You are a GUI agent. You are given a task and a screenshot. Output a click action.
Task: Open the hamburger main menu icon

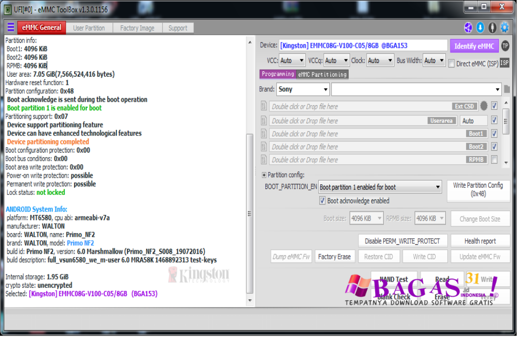[11, 27]
